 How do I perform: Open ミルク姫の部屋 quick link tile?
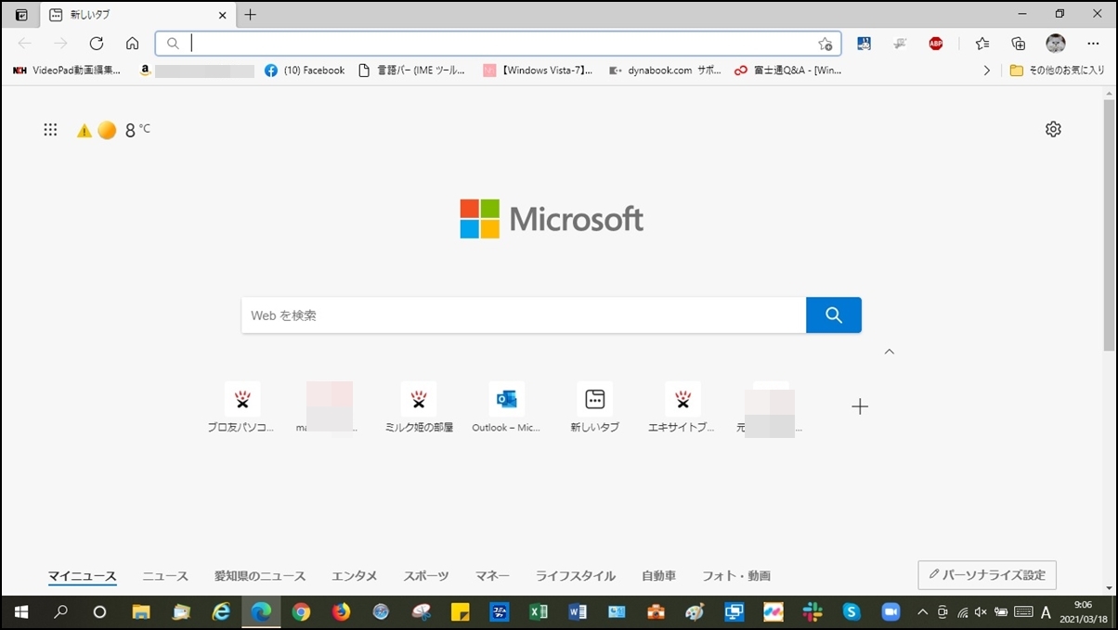click(x=419, y=408)
